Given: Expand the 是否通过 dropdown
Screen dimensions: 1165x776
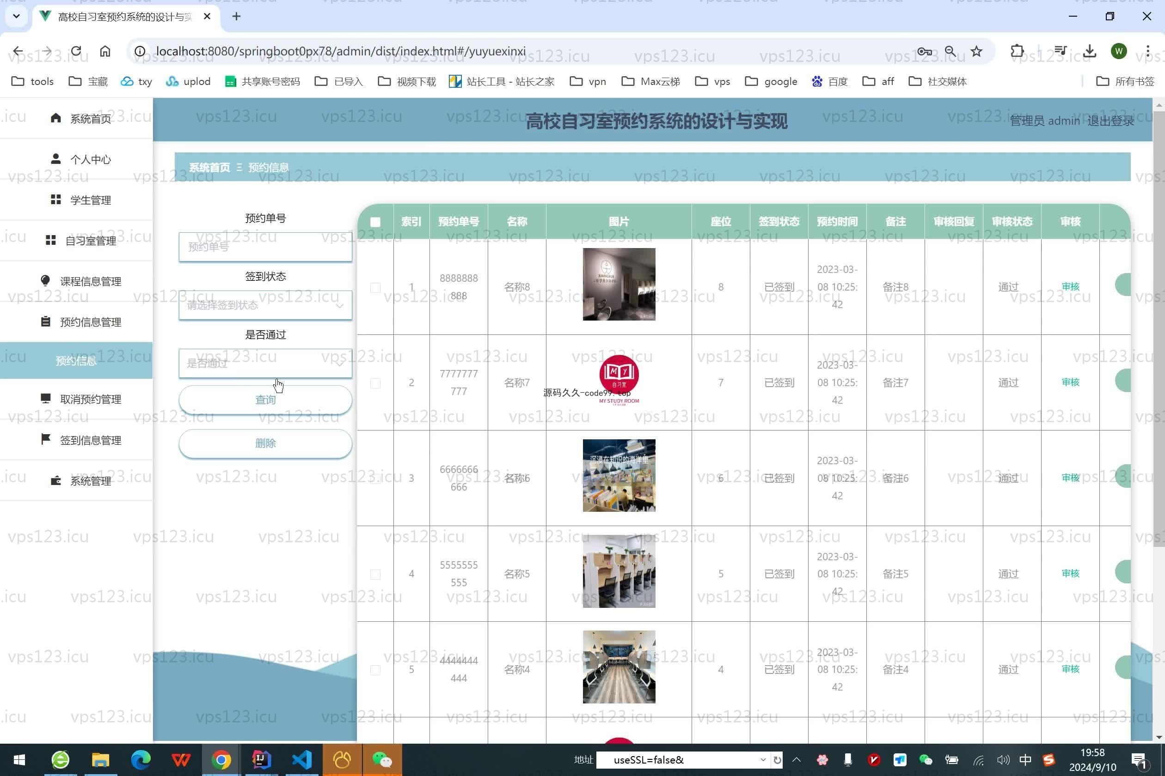Looking at the screenshot, I should 265,363.
